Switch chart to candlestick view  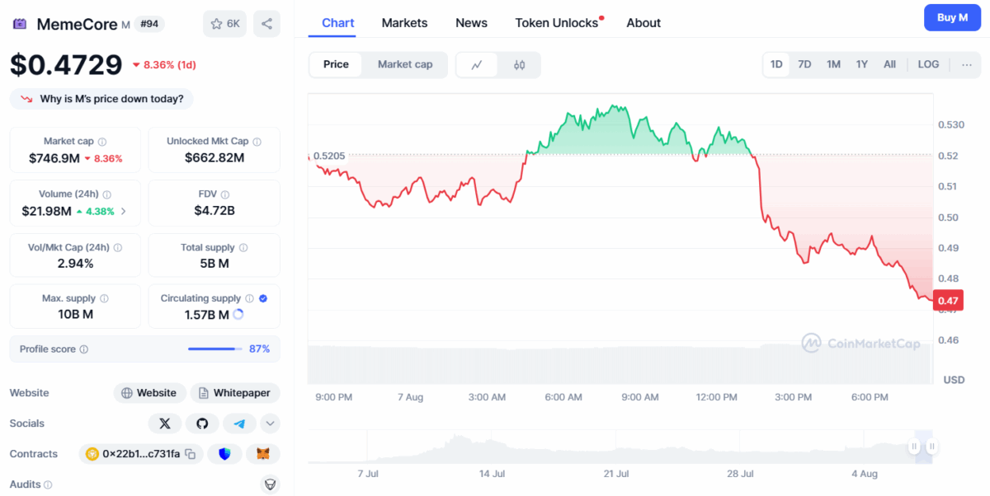(x=519, y=65)
